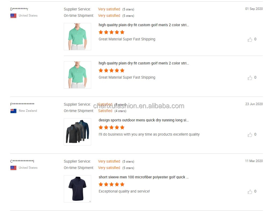Click star rating of first green polo review
The image size is (277, 211).
[112, 32]
